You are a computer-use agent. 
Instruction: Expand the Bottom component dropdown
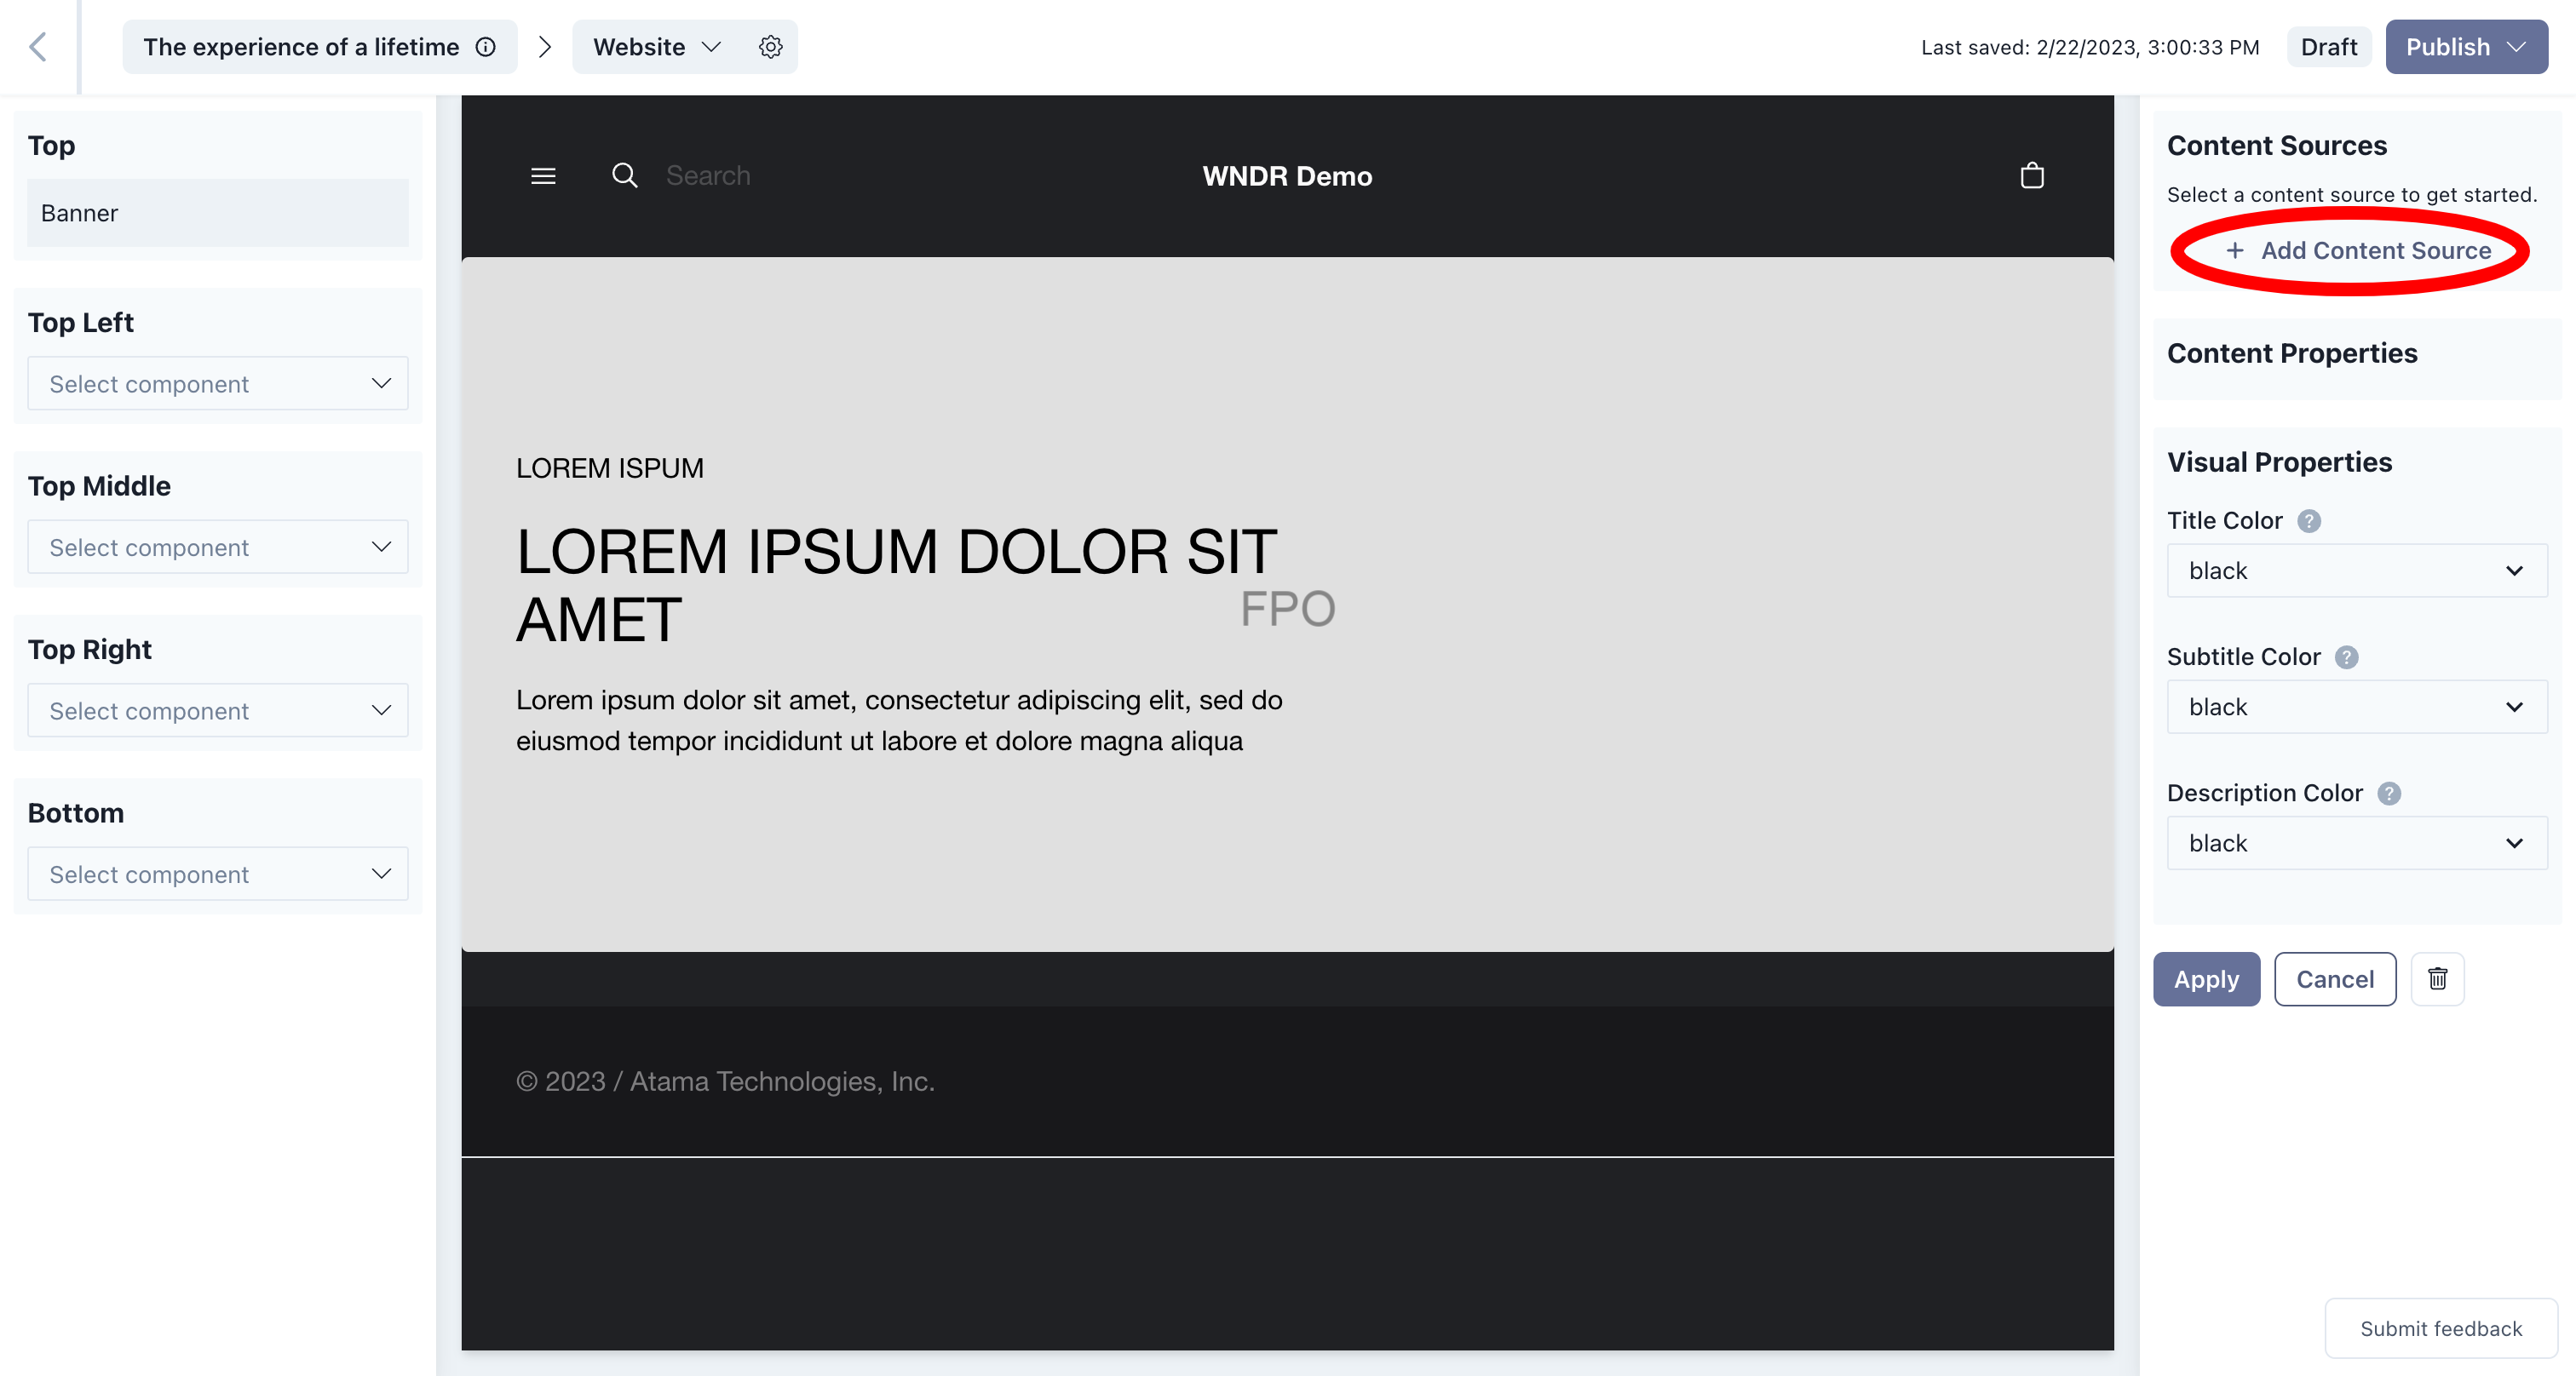pyautogui.click(x=218, y=874)
